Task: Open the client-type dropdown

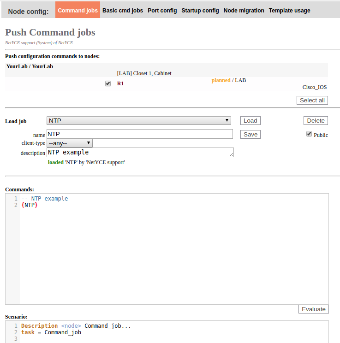Action: click(x=70, y=143)
